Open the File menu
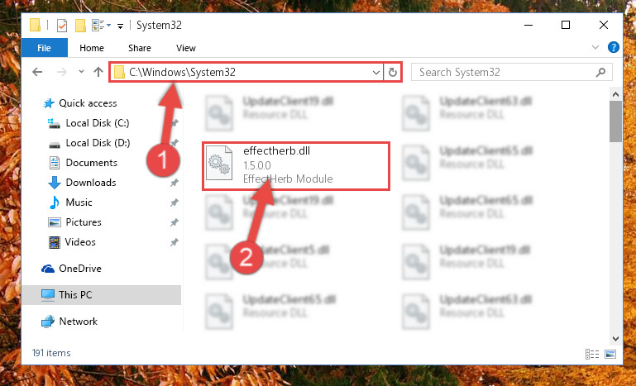The width and height of the screenshot is (636, 386). point(44,48)
